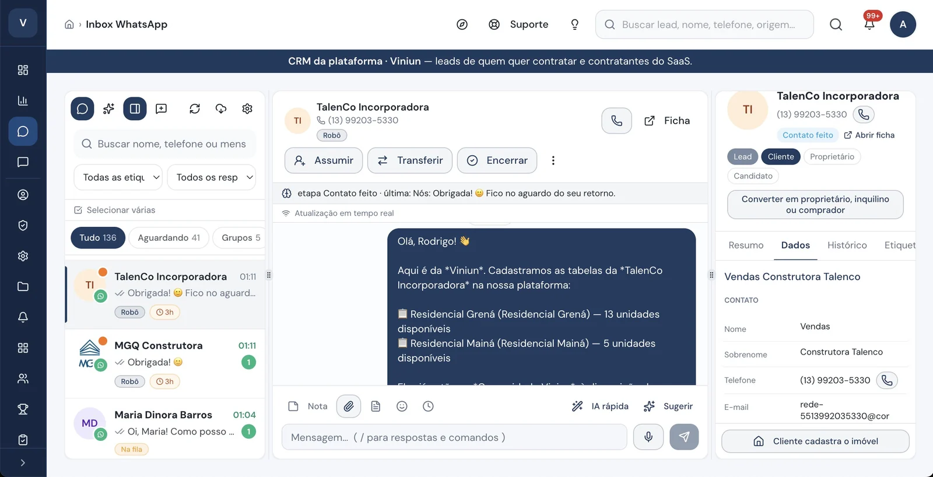Click the sparkles AI icon in inbox toolbar
933x477 pixels.
[108, 108]
